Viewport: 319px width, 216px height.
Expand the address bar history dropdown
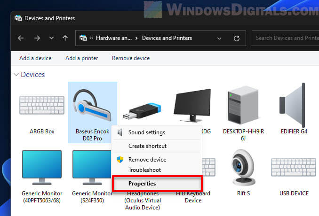pyautogui.click(x=219, y=39)
